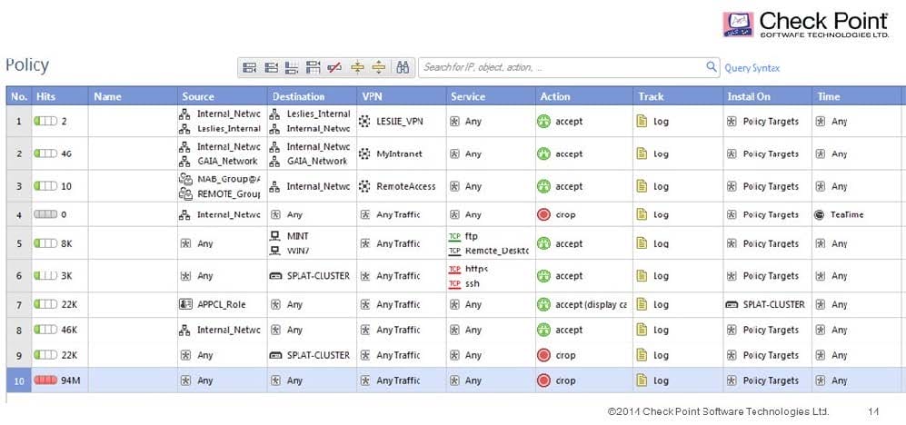Click the red-strikethrough delete rule icon
The image size is (906, 425).
coord(334,67)
